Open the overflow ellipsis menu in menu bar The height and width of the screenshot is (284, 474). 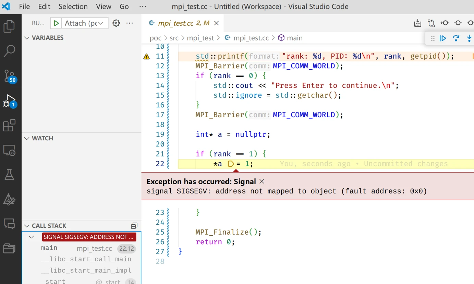tap(143, 7)
